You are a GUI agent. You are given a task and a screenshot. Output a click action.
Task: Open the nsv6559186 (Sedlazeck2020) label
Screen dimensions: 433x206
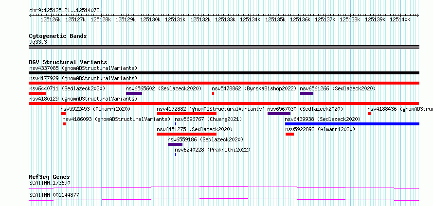click(x=205, y=139)
